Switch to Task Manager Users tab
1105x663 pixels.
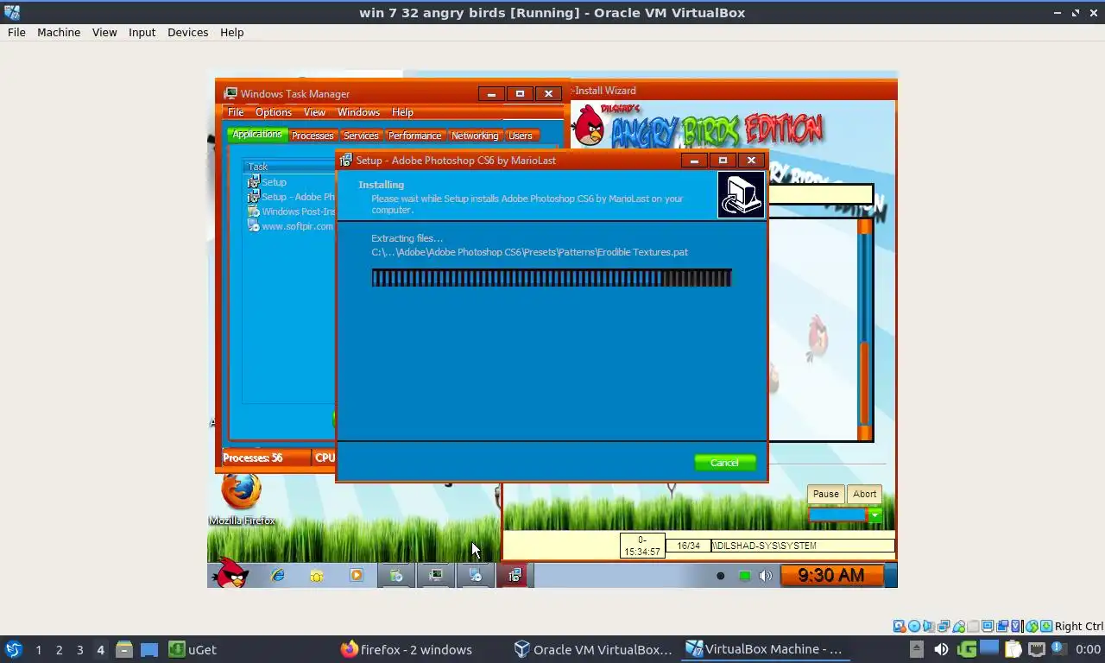tap(521, 136)
